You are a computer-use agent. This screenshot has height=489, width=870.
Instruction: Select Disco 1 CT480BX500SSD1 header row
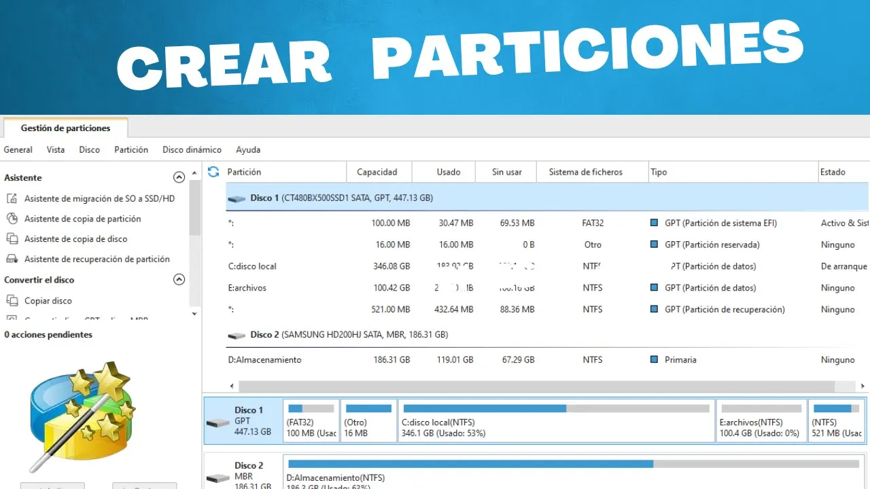coord(547,198)
